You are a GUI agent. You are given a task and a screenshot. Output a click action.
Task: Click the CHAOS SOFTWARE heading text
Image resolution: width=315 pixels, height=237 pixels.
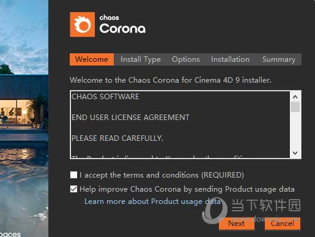click(105, 97)
